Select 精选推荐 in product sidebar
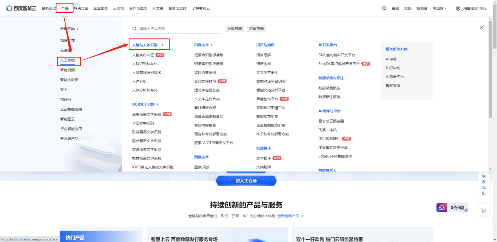Screen dimensions: 497x242 67,41
